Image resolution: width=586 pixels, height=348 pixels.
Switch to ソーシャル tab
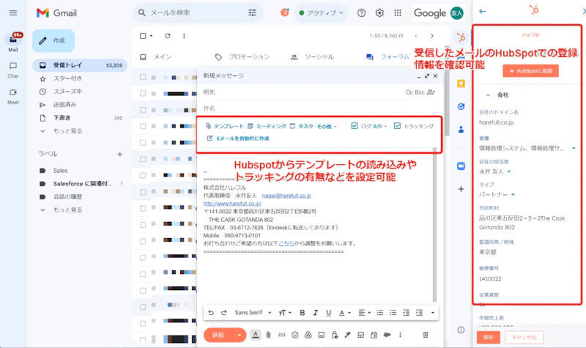coord(312,57)
